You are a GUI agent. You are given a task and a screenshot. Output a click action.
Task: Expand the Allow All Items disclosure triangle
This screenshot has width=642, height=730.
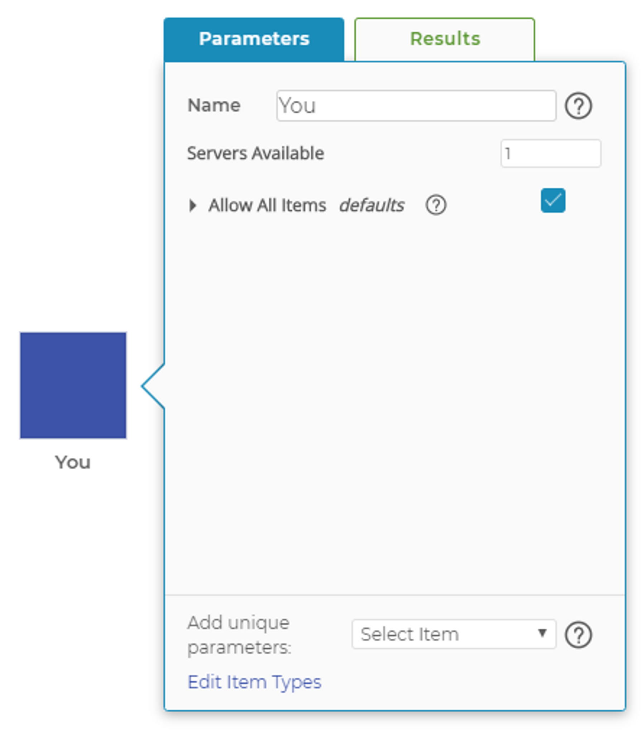(x=193, y=205)
